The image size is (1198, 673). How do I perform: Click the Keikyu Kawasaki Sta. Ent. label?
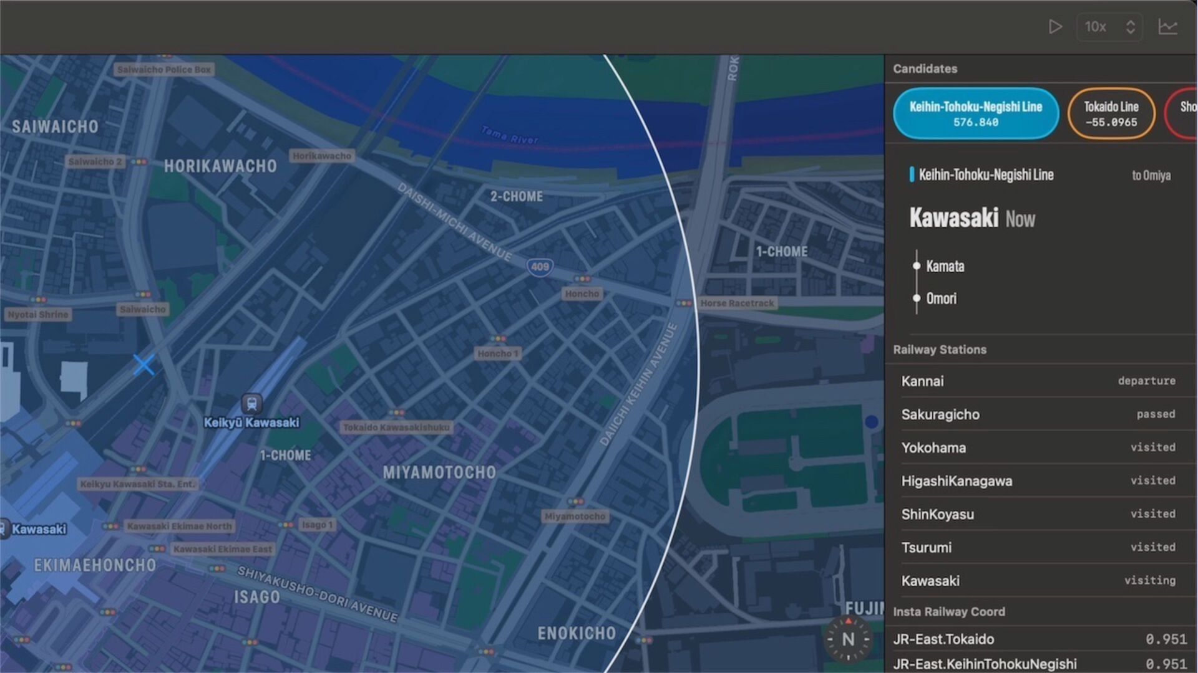point(138,484)
